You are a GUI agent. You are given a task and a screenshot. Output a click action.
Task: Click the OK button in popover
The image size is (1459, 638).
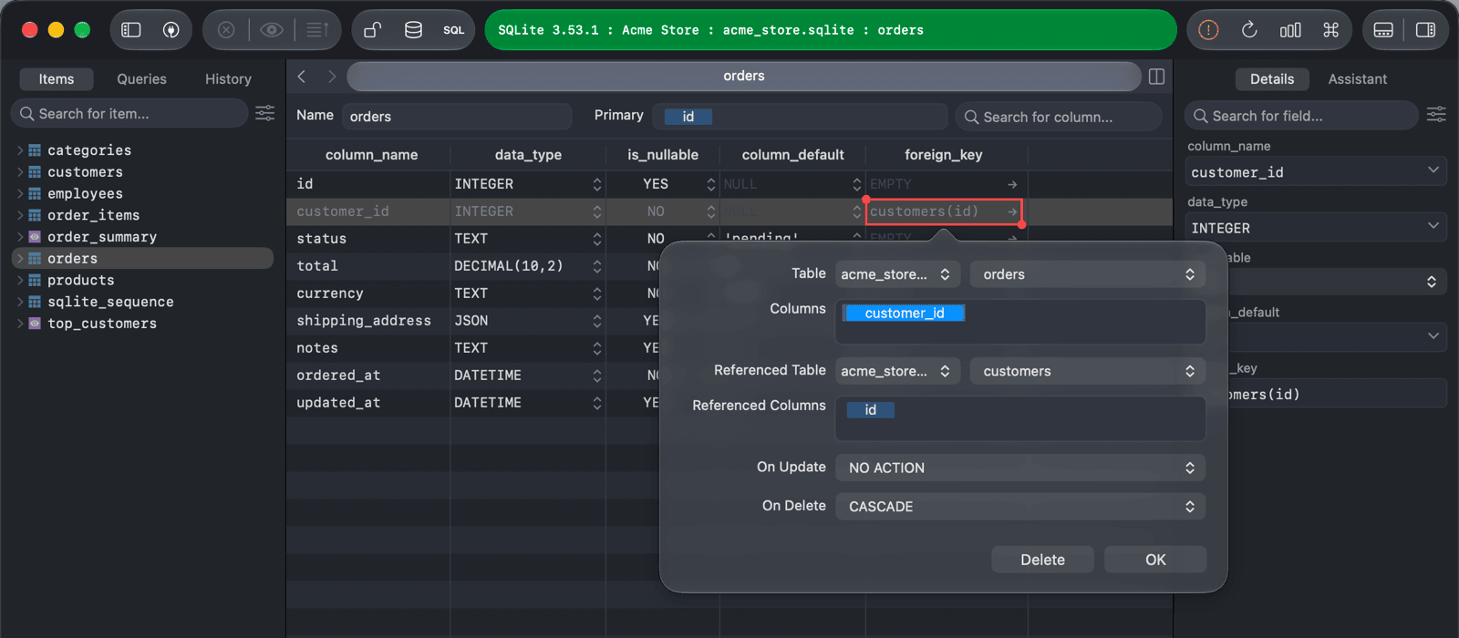coord(1155,560)
